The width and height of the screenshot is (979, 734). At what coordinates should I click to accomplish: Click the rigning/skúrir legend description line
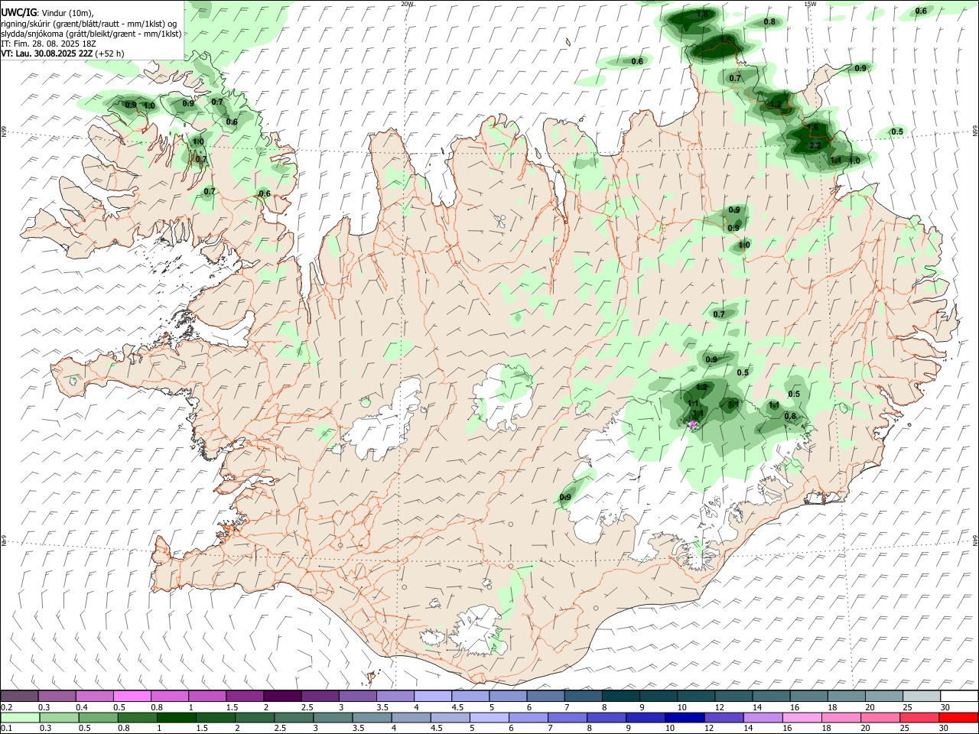click(89, 24)
